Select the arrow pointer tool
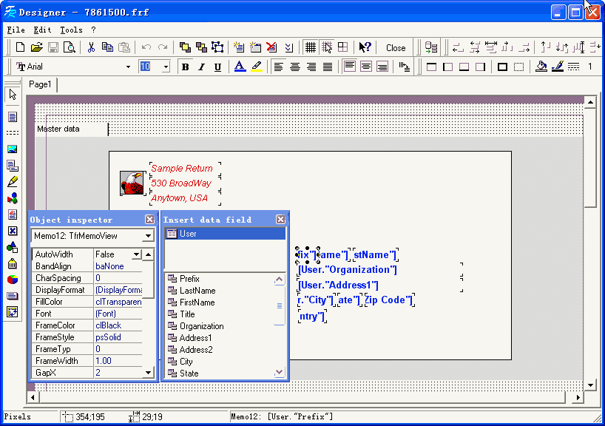The image size is (605, 426). pos(13,95)
